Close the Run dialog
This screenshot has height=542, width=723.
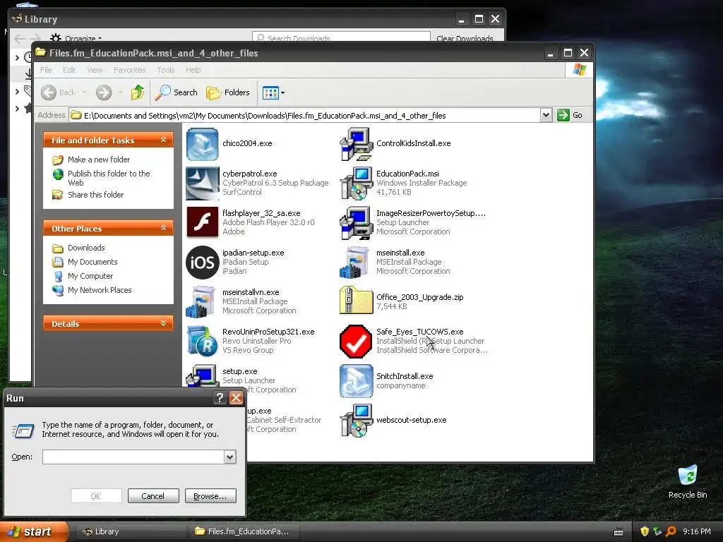236,398
